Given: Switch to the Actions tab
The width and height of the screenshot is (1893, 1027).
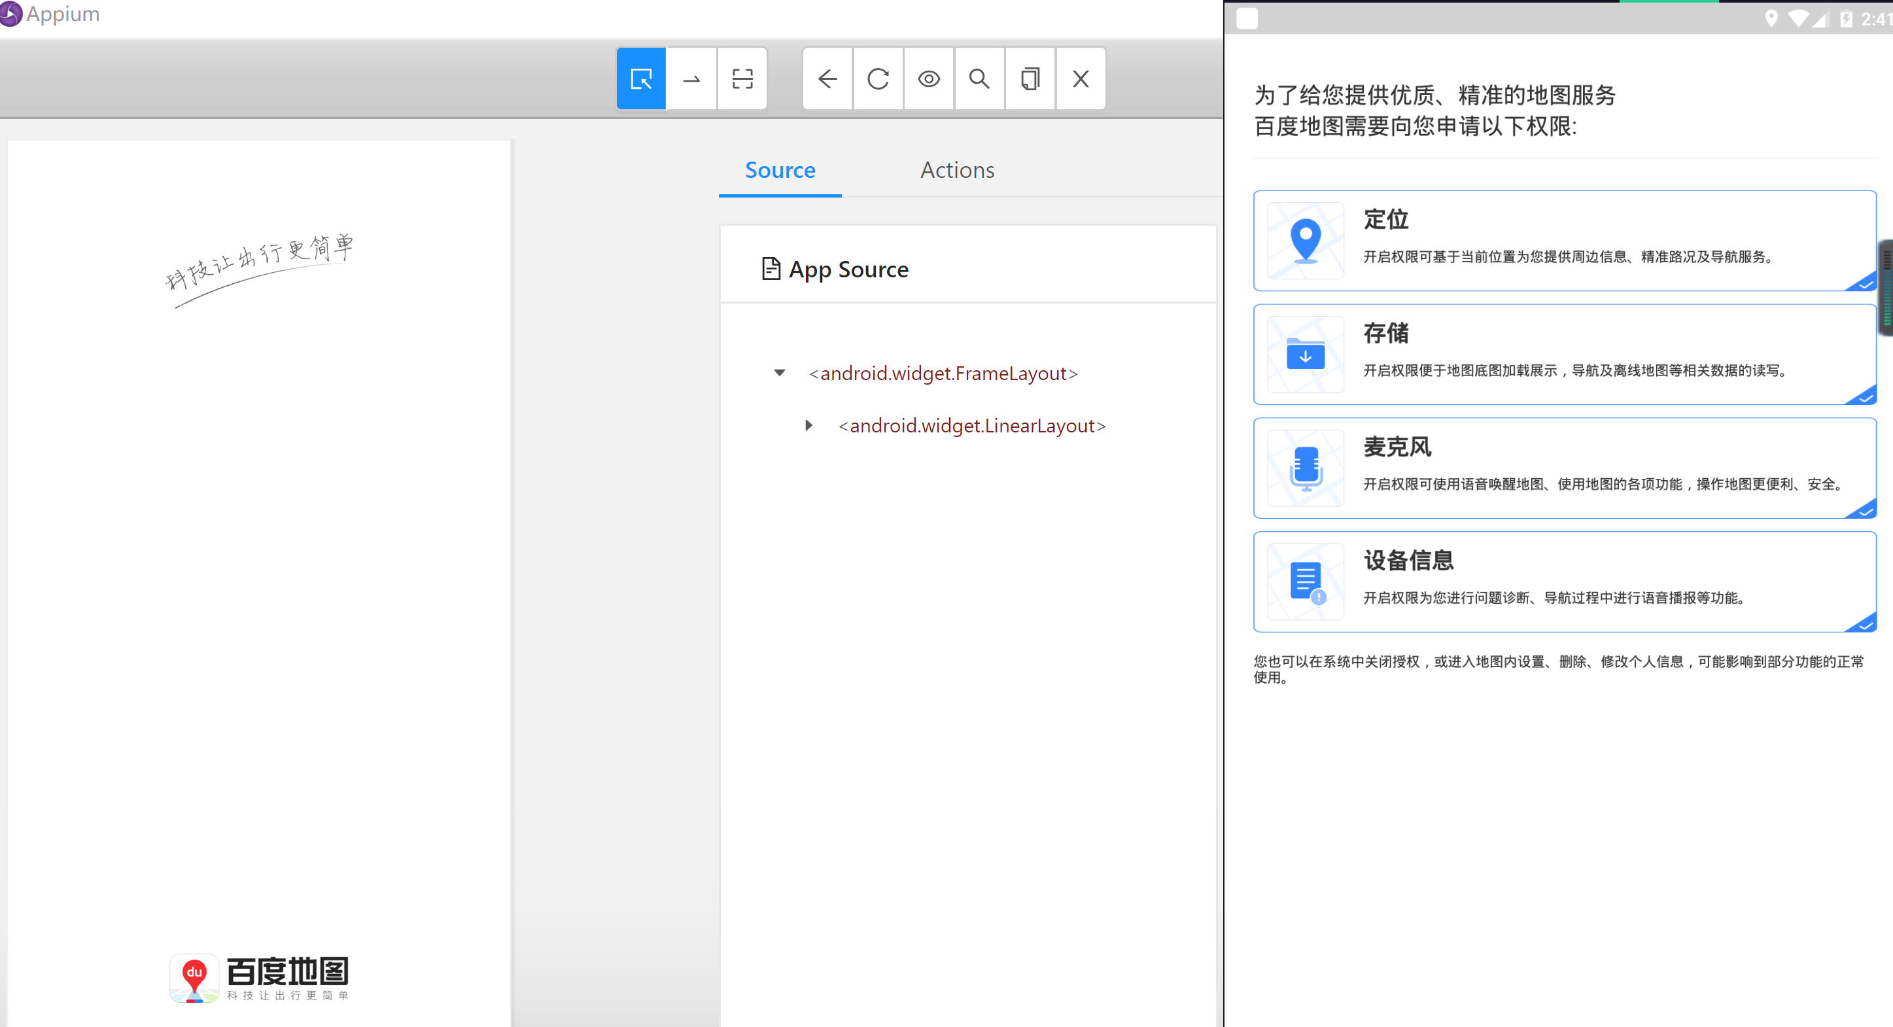Looking at the screenshot, I should (x=957, y=168).
